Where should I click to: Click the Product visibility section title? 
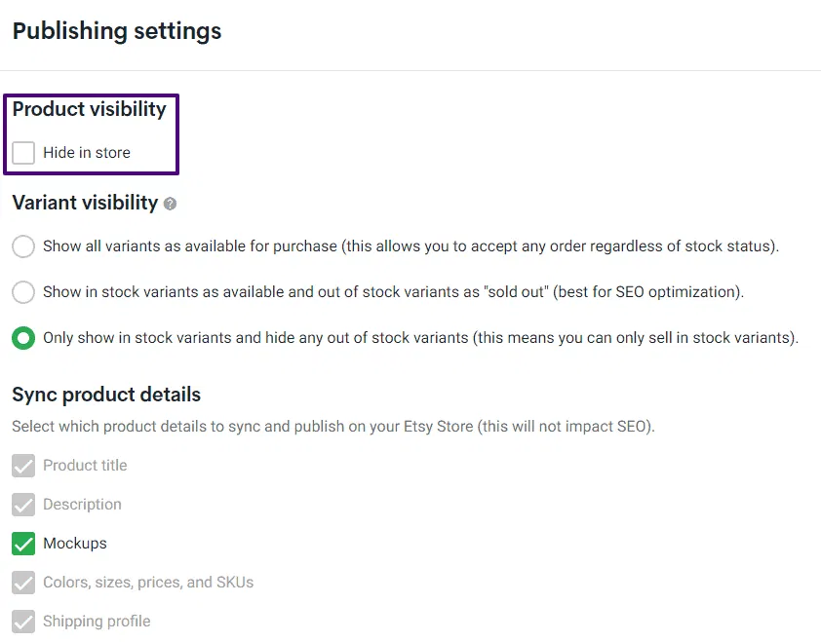click(90, 109)
